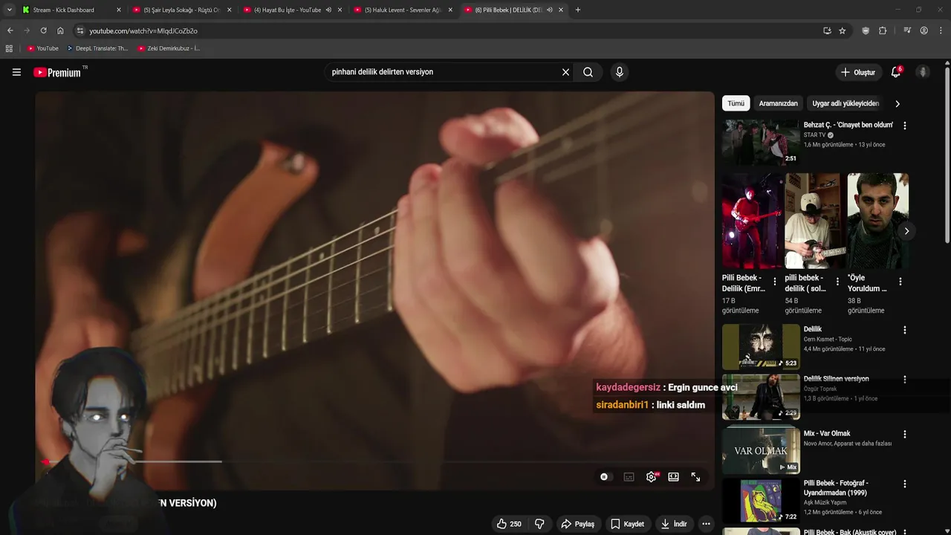Open options for Delilik Cem Kısmet video
This screenshot has width=951, height=535.
coord(904,330)
